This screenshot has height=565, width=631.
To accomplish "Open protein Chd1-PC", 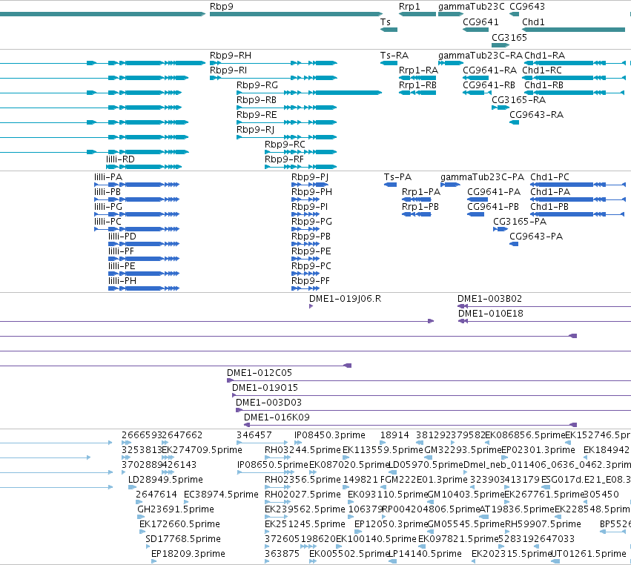I will (549, 177).
